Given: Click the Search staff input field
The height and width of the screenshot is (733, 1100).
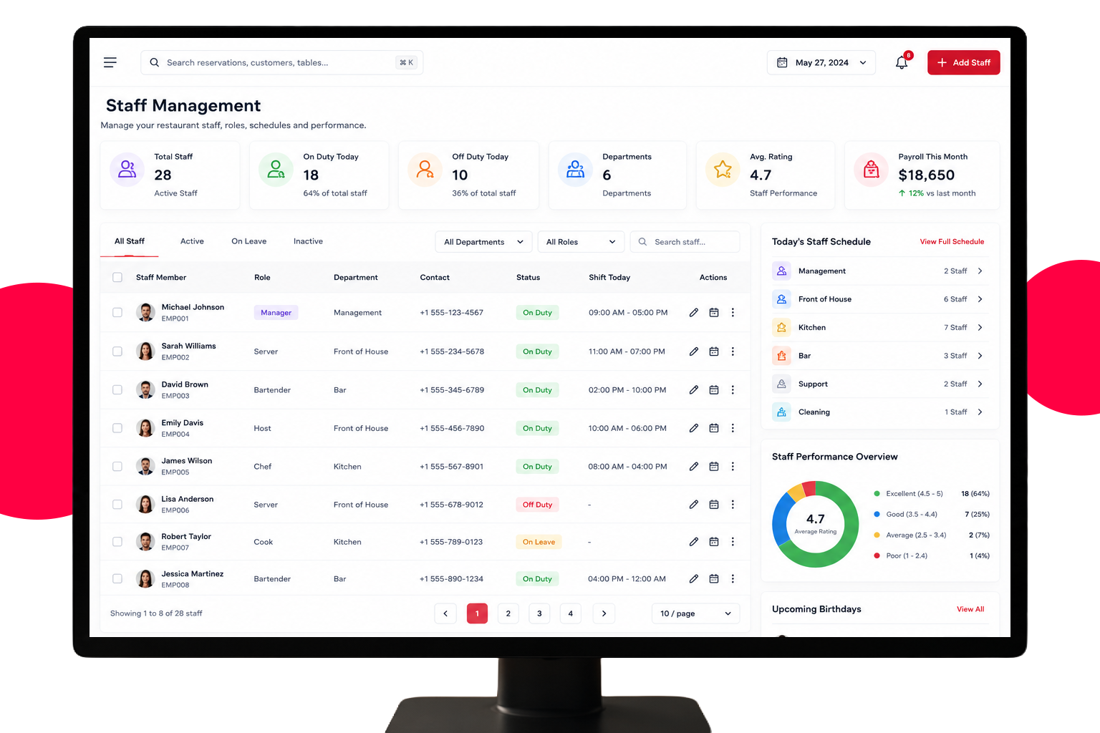Looking at the screenshot, I should tap(685, 242).
